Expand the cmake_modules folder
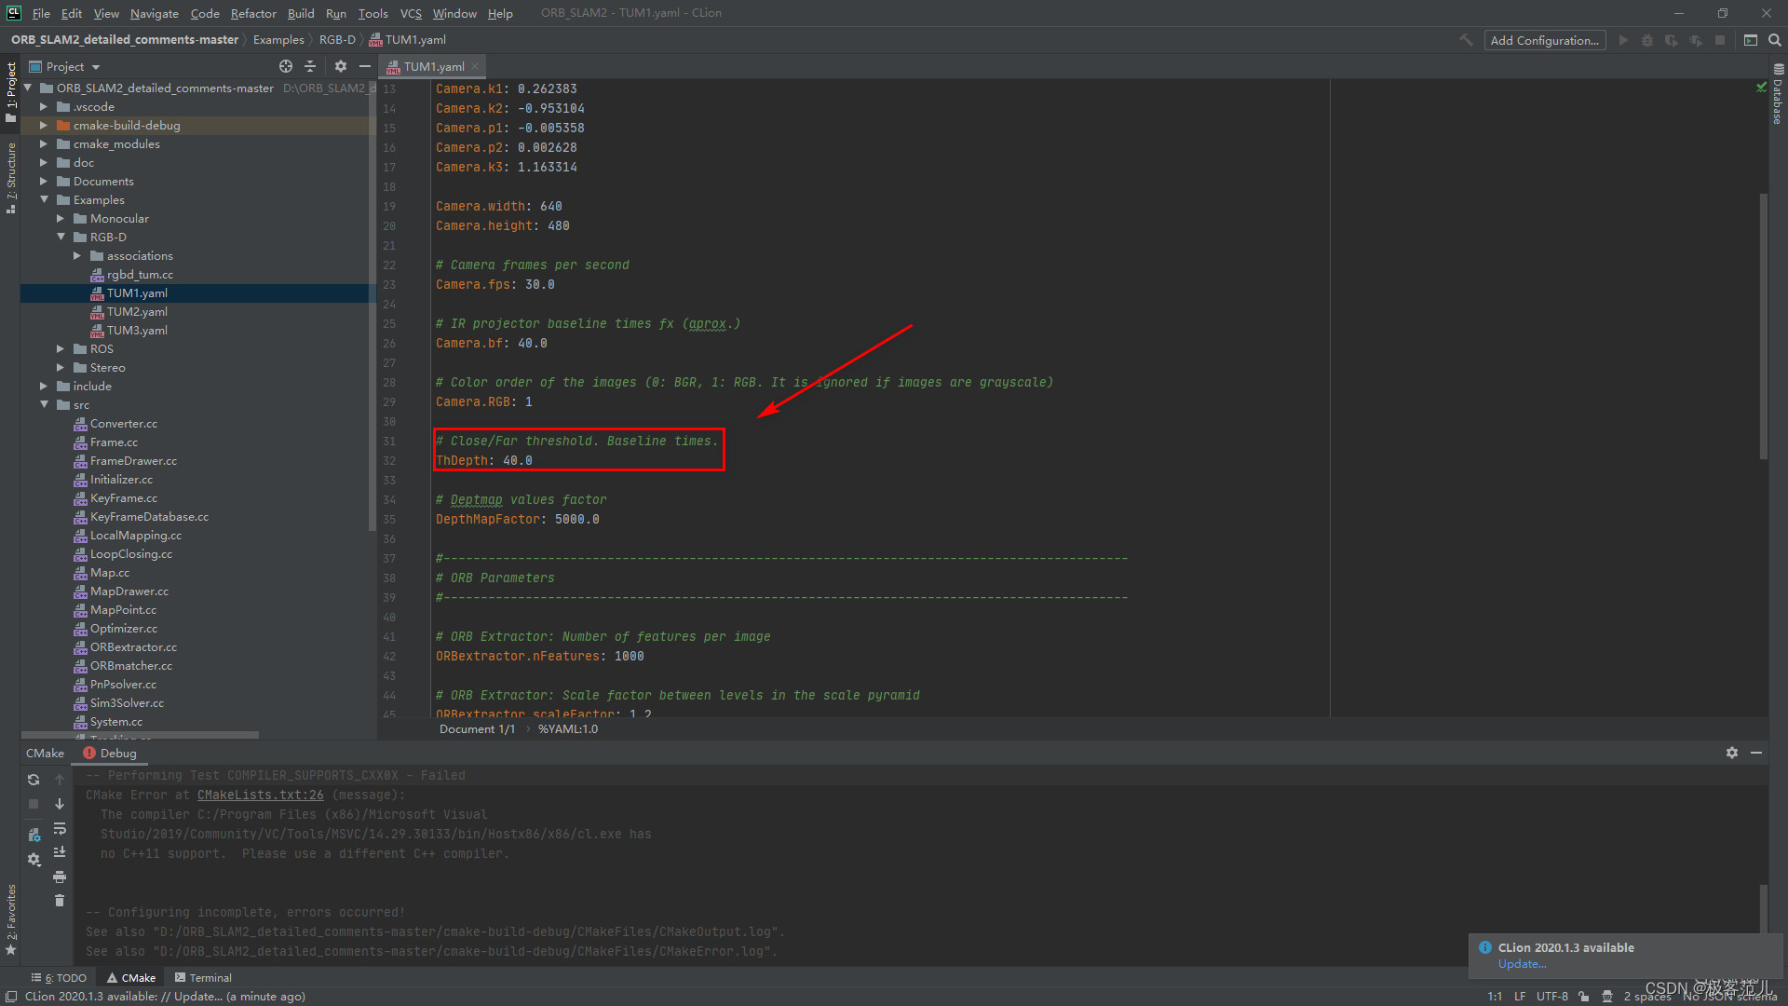1788x1006 pixels. coord(43,143)
